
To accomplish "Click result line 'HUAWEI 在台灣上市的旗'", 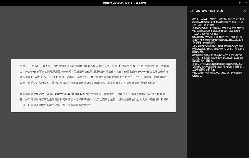I will point(205,34).
